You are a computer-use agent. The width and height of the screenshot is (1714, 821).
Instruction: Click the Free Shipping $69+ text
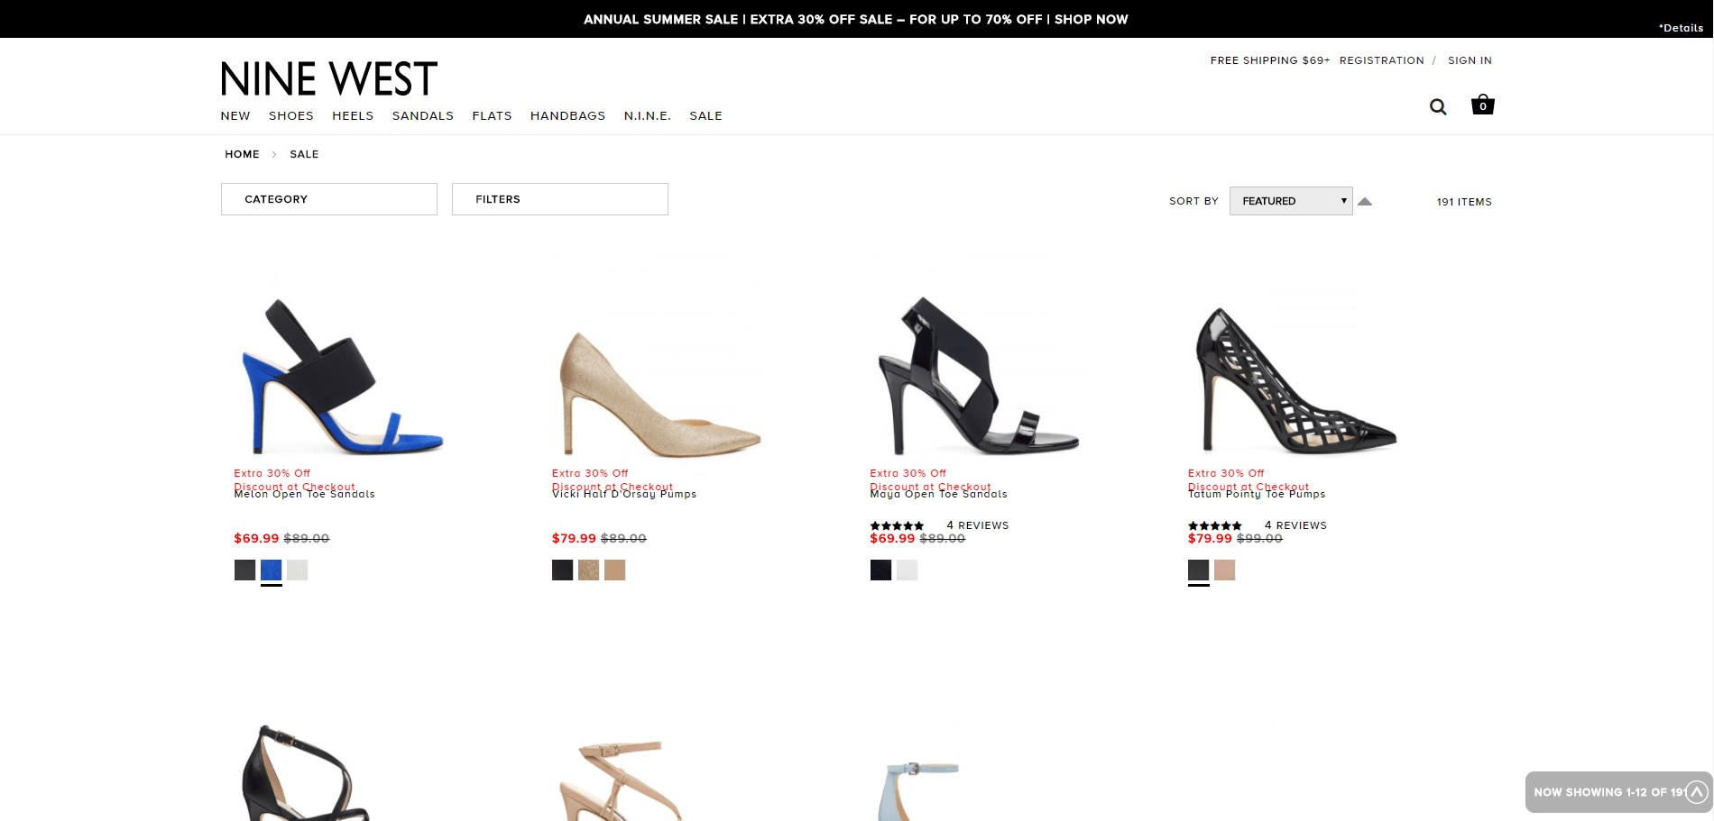tap(1270, 60)
